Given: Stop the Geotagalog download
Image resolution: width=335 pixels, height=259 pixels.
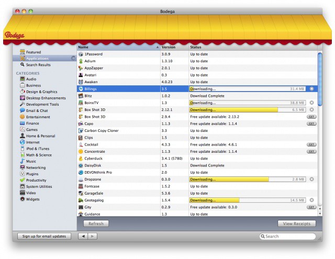Looking at the screenshot, I should pyautogui.click(x=311, y=200).
